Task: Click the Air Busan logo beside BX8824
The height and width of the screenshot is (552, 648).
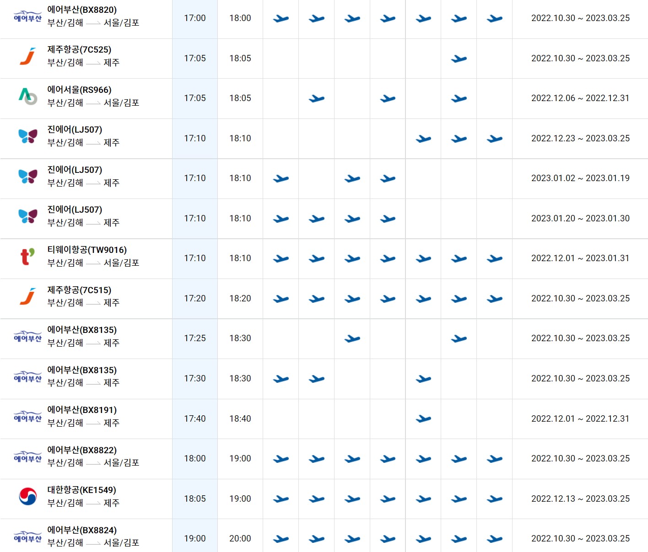Action: [27, 537]
